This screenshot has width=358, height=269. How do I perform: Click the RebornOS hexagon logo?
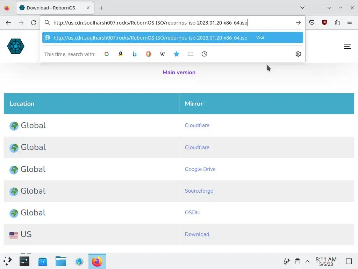16,46
